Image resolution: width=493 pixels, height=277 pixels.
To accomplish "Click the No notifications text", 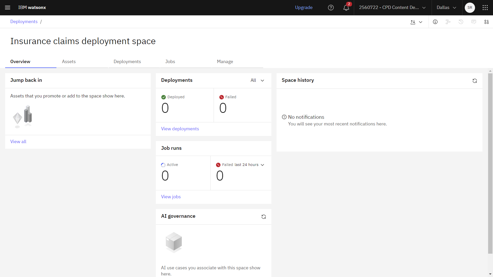I will click(306, 117).
